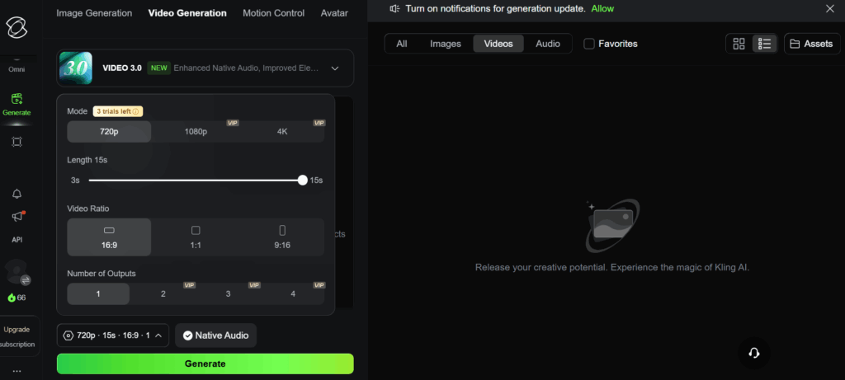The width and height of the screenshot is (845, 380).
Task: Click the 16:9 landscape ratio icon
Action: coord(109,230)
